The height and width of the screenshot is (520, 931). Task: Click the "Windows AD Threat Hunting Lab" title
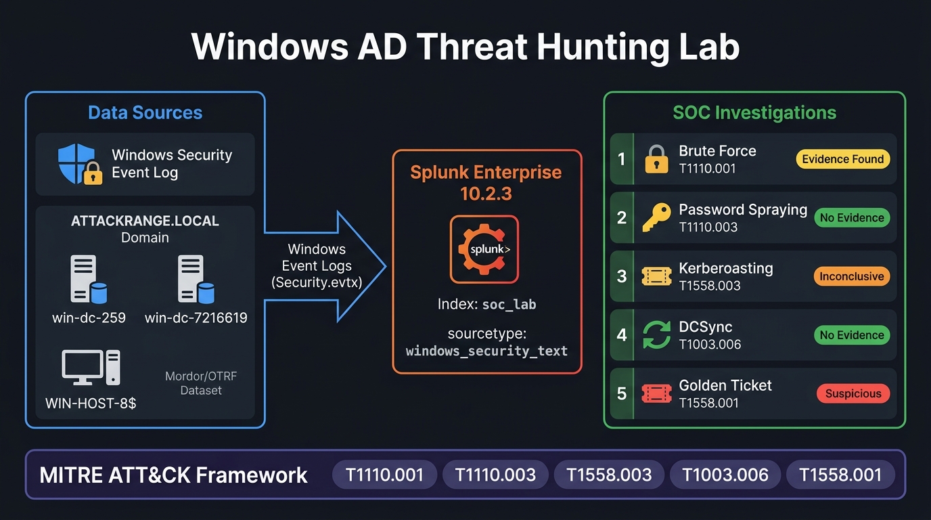(x=465, y=47)
